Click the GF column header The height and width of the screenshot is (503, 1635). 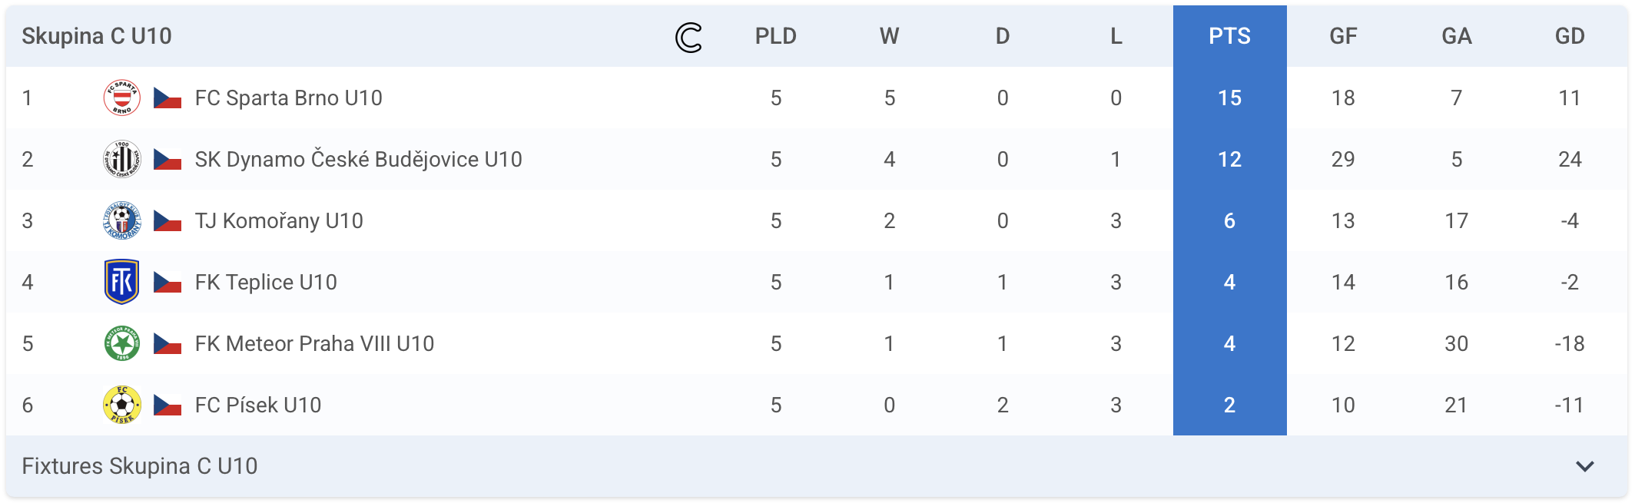pos(1343,36)
